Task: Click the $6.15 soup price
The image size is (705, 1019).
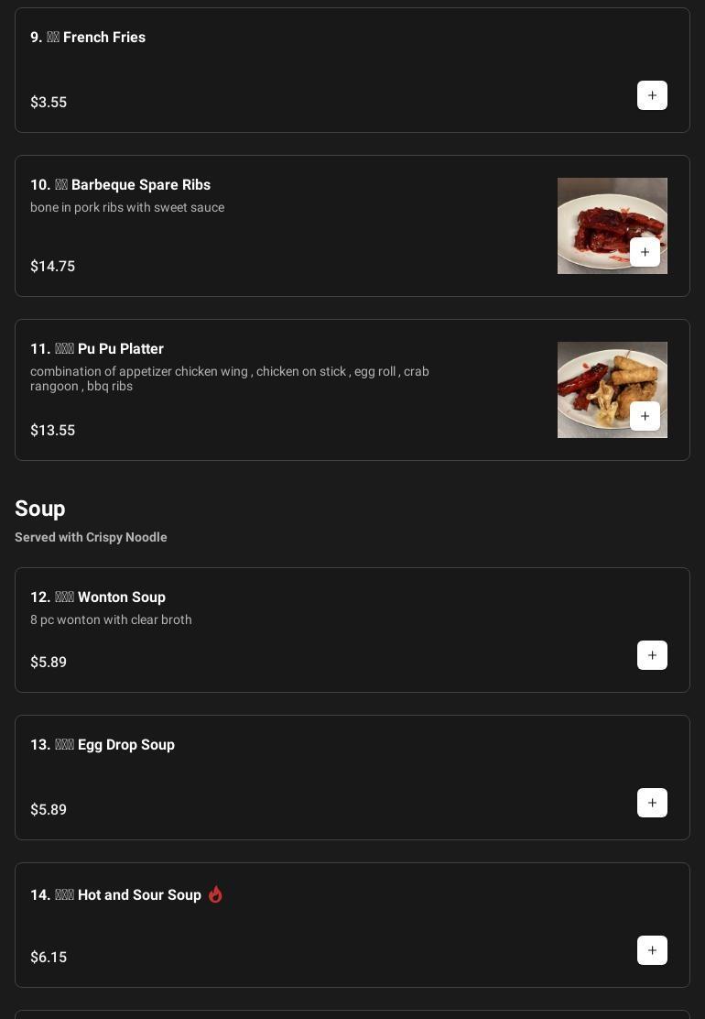Action: pyautogui.click(x=49, y=958)
